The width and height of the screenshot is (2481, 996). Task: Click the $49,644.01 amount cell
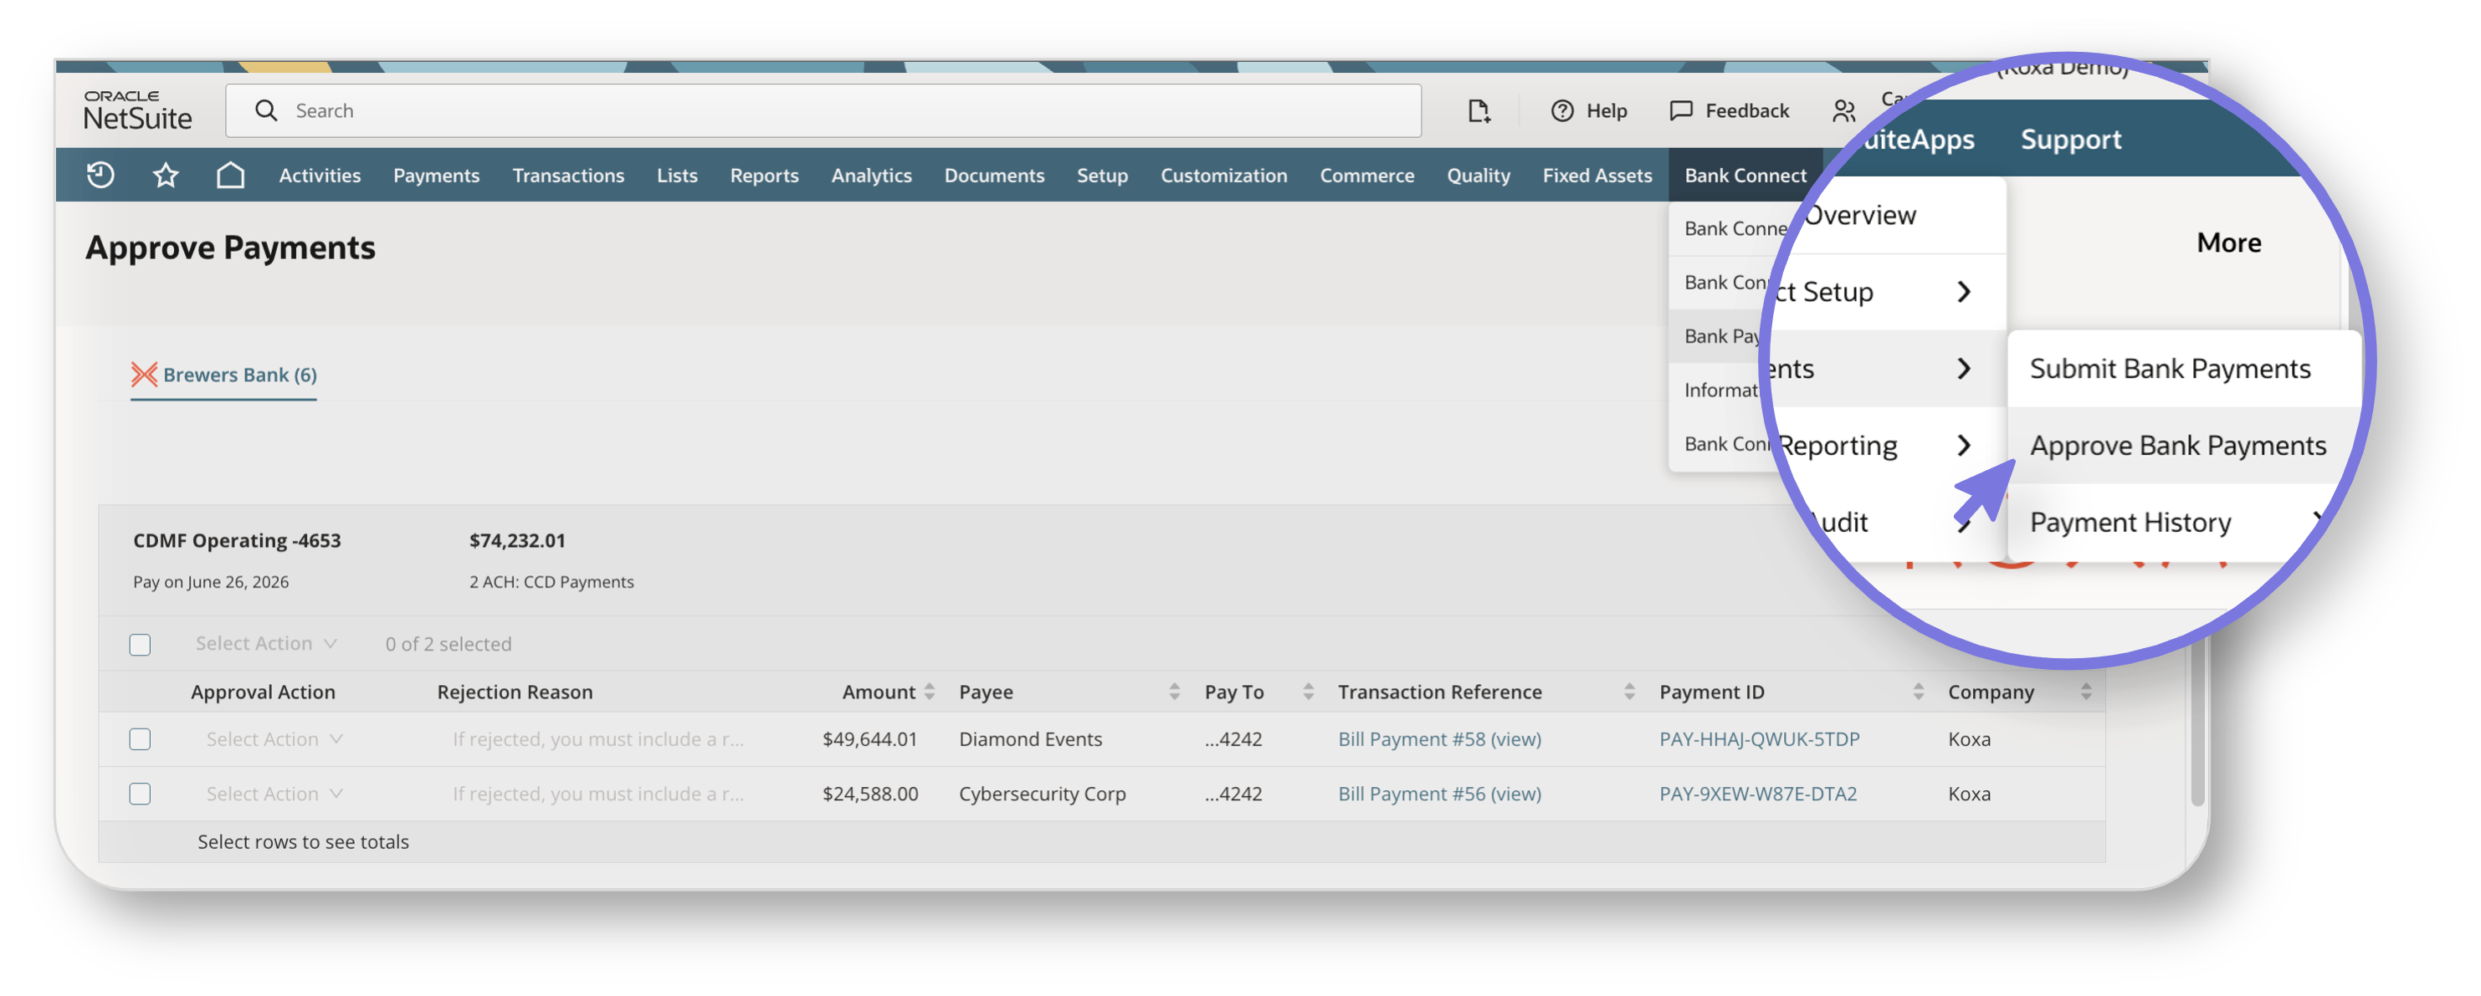(x=869, y=739)
